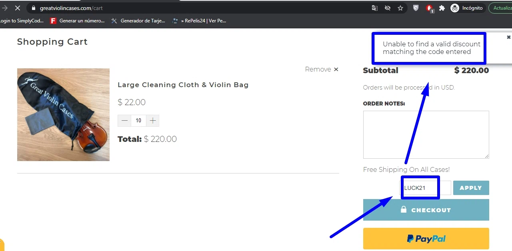Click the quantity field showing 10
The height and width of the screenshot is (251, 512).
tap(138, 120)
